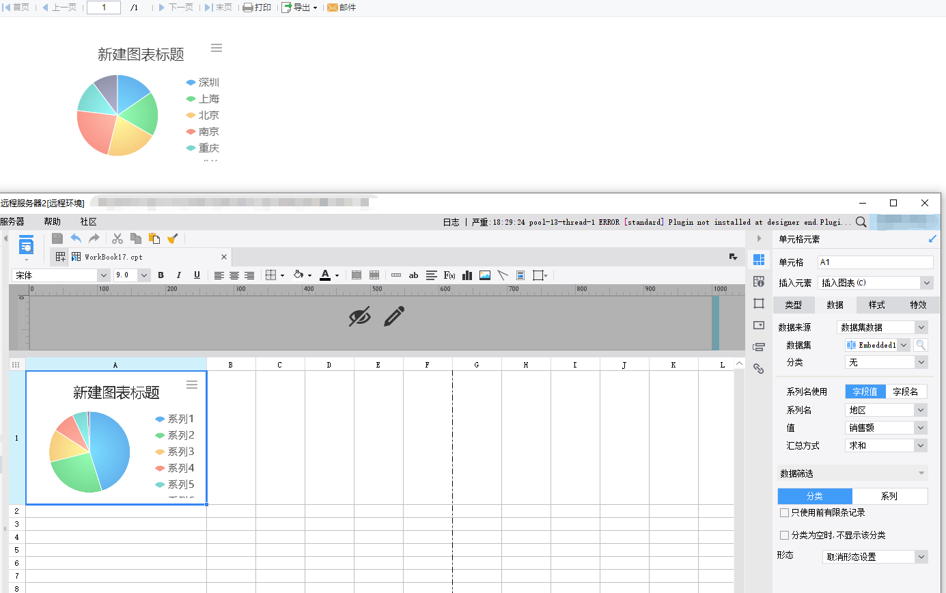Viewport: 946px width, 593px height.
Task: Open the font name dropdown showing 宋体
Action: (x=104, y=275)
